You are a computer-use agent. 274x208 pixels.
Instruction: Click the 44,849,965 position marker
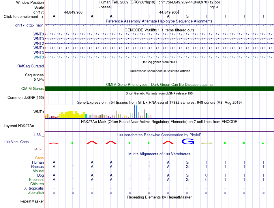168,12
